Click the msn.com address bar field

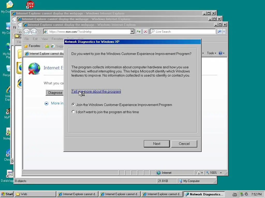pyautogui.click(x=89, y=31)
